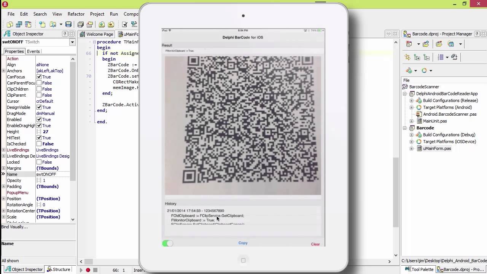Open the Refactor menu
This screenshot has height=274, width=487.
pos(76,14)
